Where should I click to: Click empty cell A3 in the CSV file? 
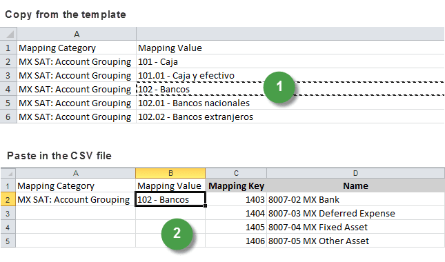click(75, 213)
